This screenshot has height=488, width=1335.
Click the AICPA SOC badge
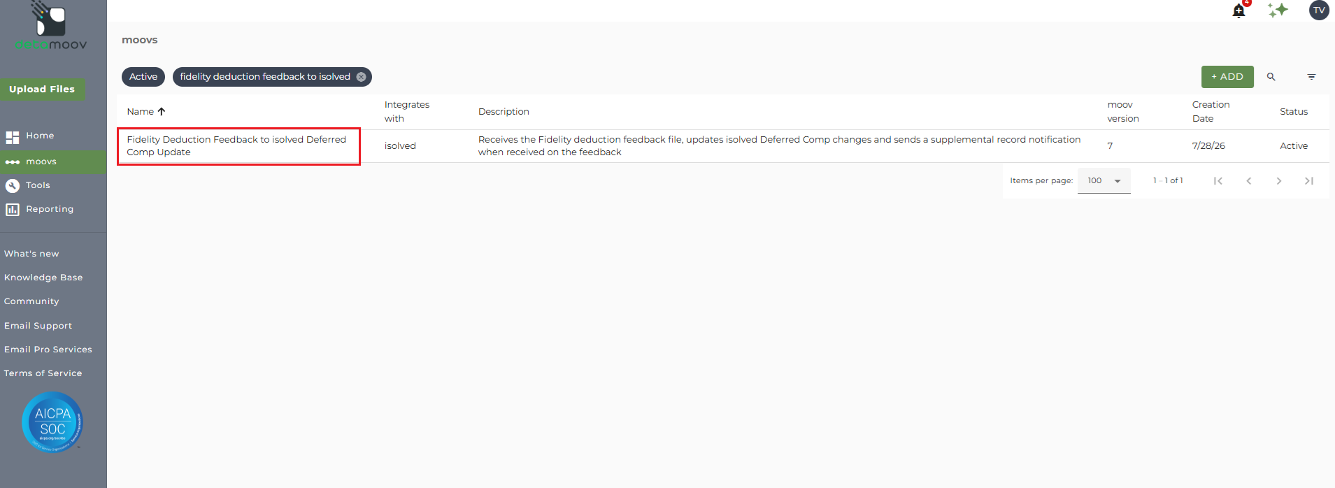coord(52,422)
